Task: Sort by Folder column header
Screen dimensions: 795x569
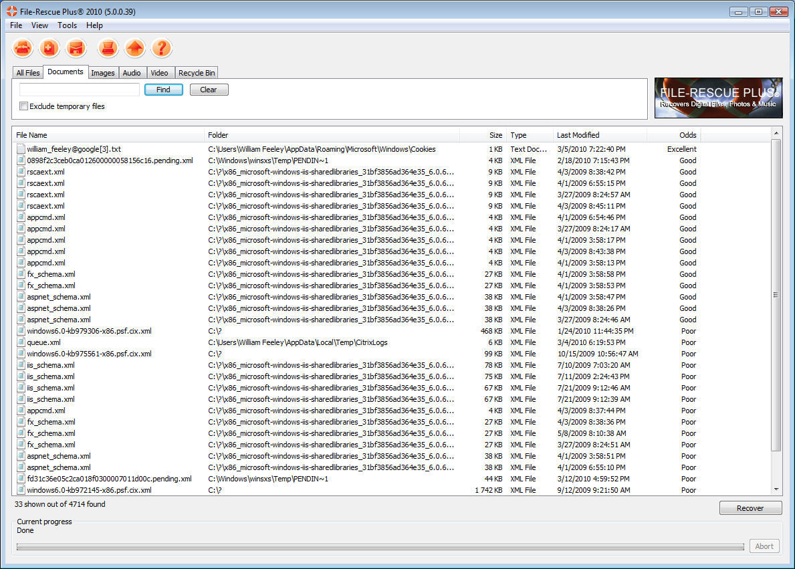Action: tap(332, 135)
